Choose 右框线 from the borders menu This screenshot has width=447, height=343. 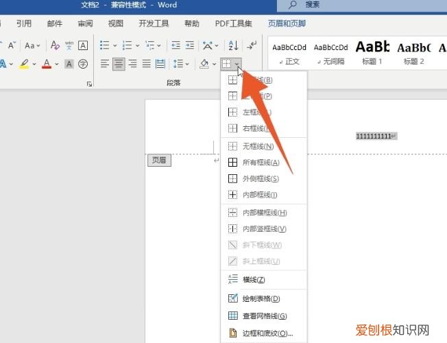coord(264,128)
